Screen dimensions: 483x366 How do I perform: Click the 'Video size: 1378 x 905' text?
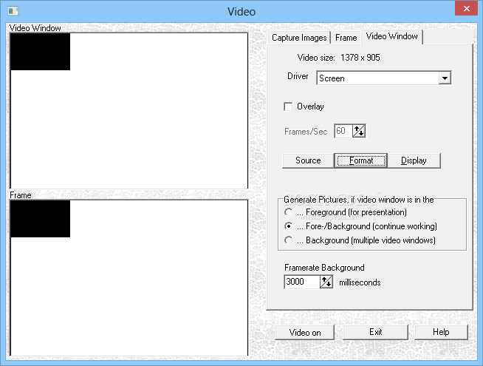click(x=338, y=58)
